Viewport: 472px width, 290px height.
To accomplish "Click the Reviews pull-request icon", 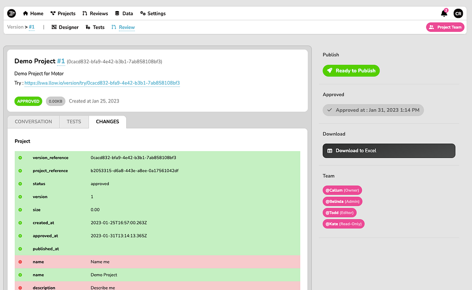I will pyautogui.click(x=85, y=13).
